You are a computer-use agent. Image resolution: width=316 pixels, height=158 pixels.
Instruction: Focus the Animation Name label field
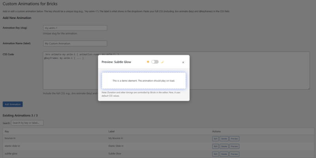coord(75,43)
